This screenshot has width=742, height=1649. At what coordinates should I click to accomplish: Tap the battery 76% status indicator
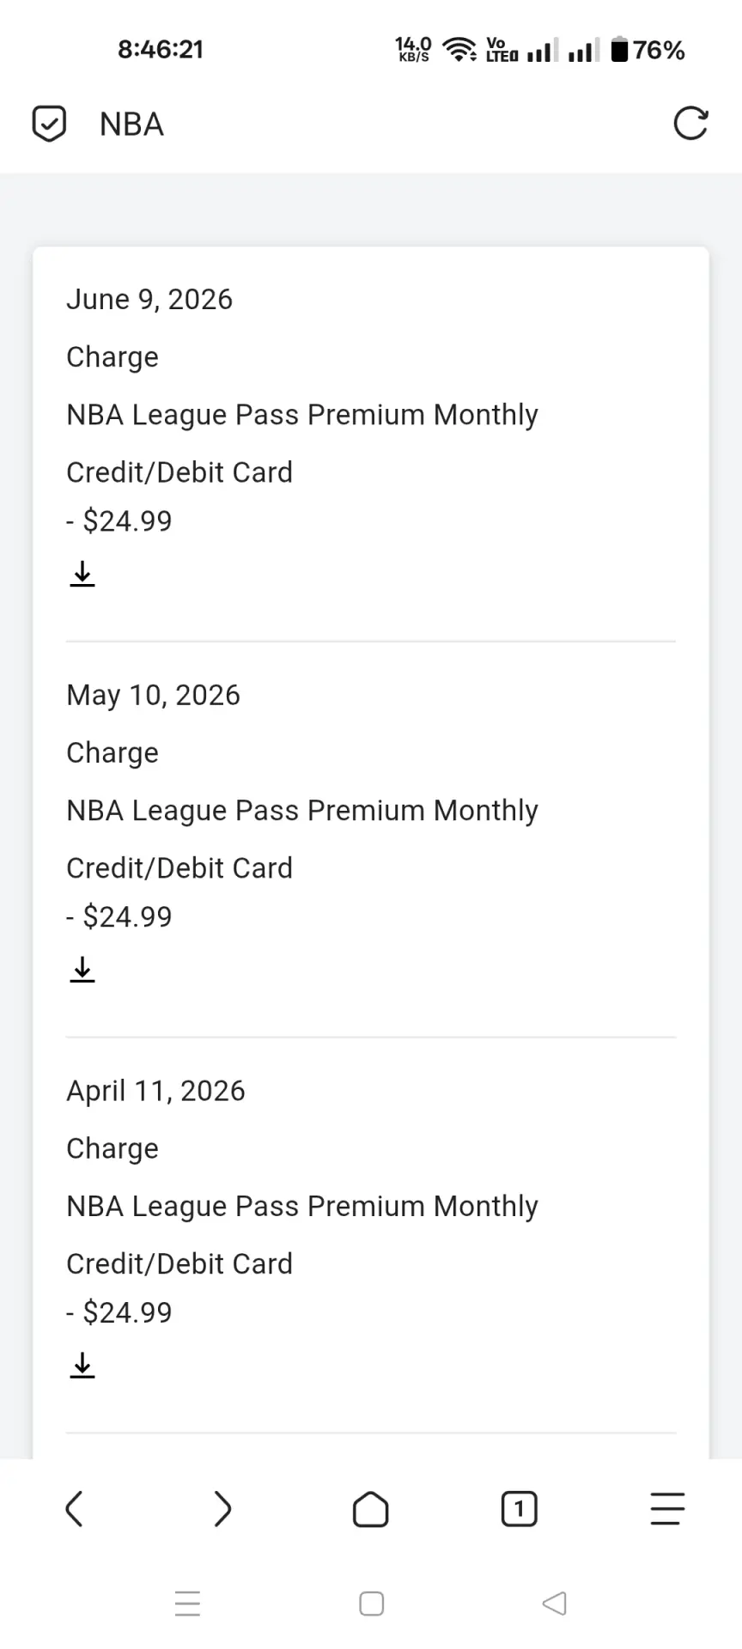(648, 50)
